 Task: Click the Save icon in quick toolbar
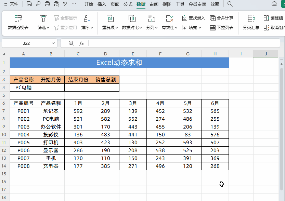tap(29, 4)
